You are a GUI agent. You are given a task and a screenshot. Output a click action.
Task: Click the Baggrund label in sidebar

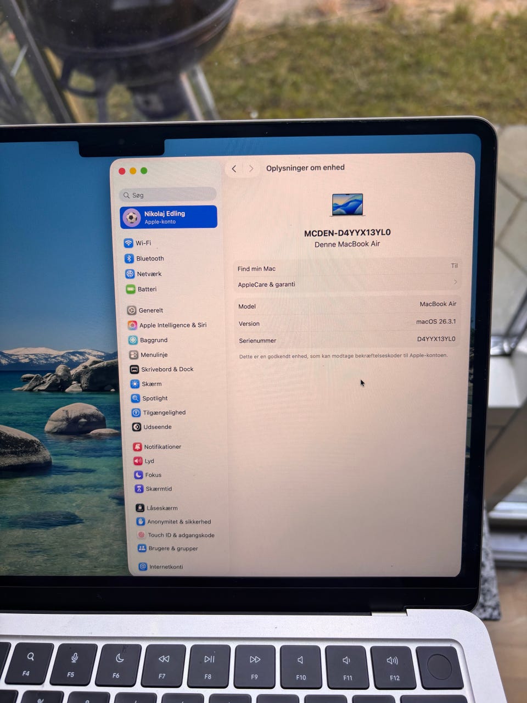(154, 340)
